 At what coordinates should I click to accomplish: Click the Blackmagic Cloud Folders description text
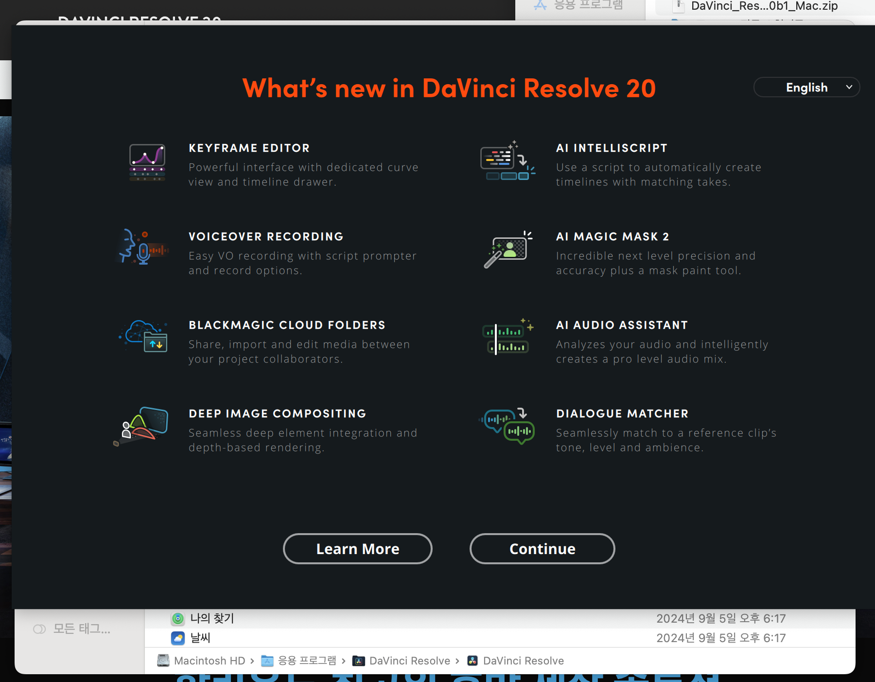(299, 352)
